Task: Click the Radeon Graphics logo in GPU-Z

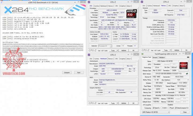Action: click(x=183, y=66)
